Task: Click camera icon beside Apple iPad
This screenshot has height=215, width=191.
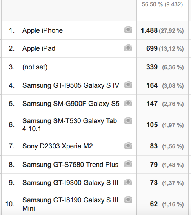Action: point(128,48)
